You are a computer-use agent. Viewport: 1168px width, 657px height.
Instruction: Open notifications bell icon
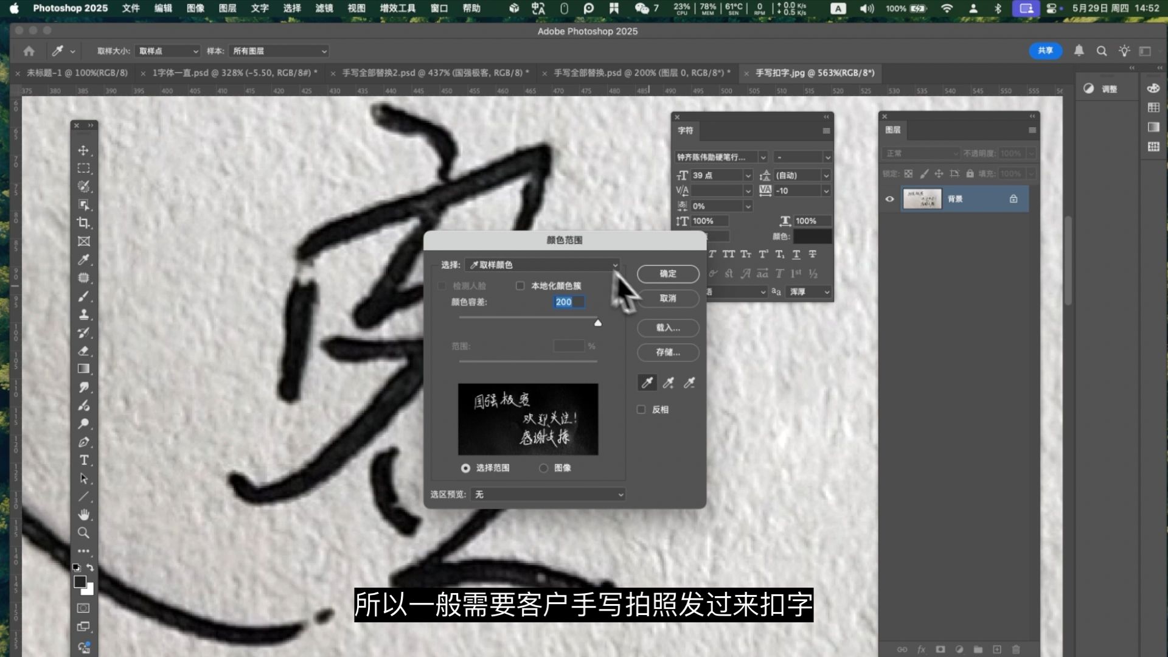[1079, 50]
